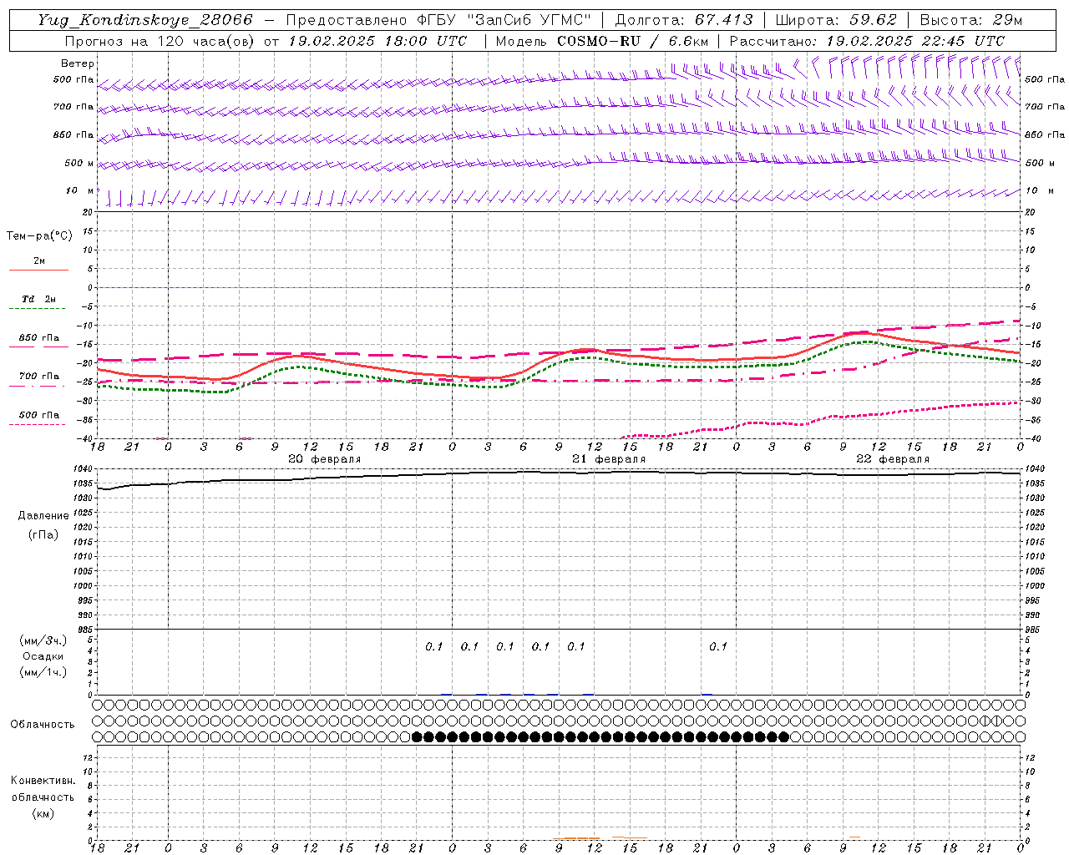Click the '(гПа)' unit label under Давление
The height and width of the screenshot is (855, 1069).
point(43,534)
